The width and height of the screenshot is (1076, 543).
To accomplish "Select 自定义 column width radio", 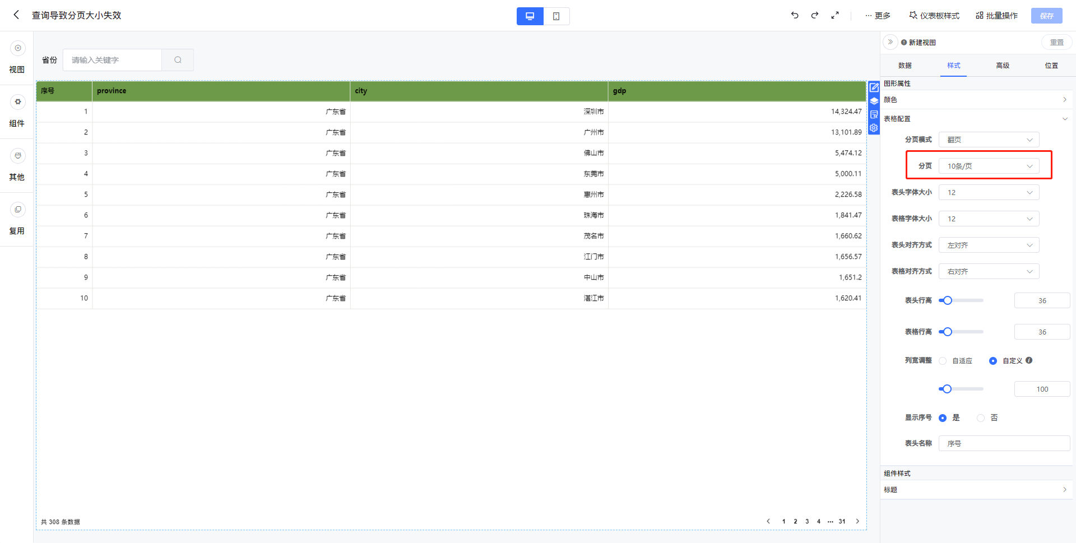I will [993, 361].
